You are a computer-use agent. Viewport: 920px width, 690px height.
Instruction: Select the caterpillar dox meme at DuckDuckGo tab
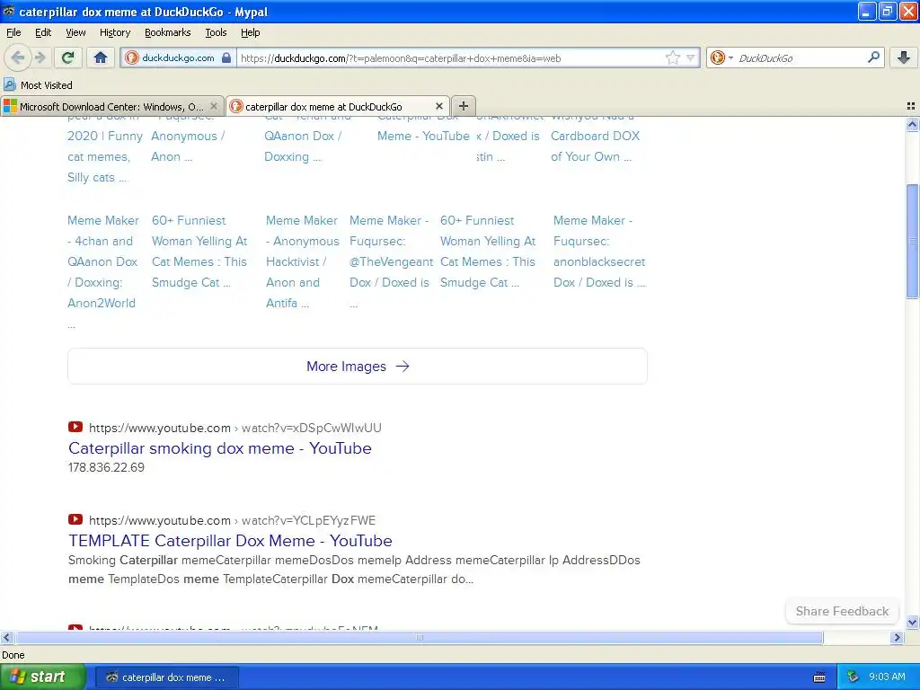pyautogui.click(x=338, y=106)
